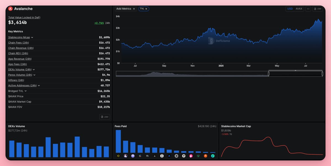Image resolution: width=331 pixels, height=166 pixels.
Task: Click the -3.58% 7d stablecoins change
Action: tap(226, 134)
